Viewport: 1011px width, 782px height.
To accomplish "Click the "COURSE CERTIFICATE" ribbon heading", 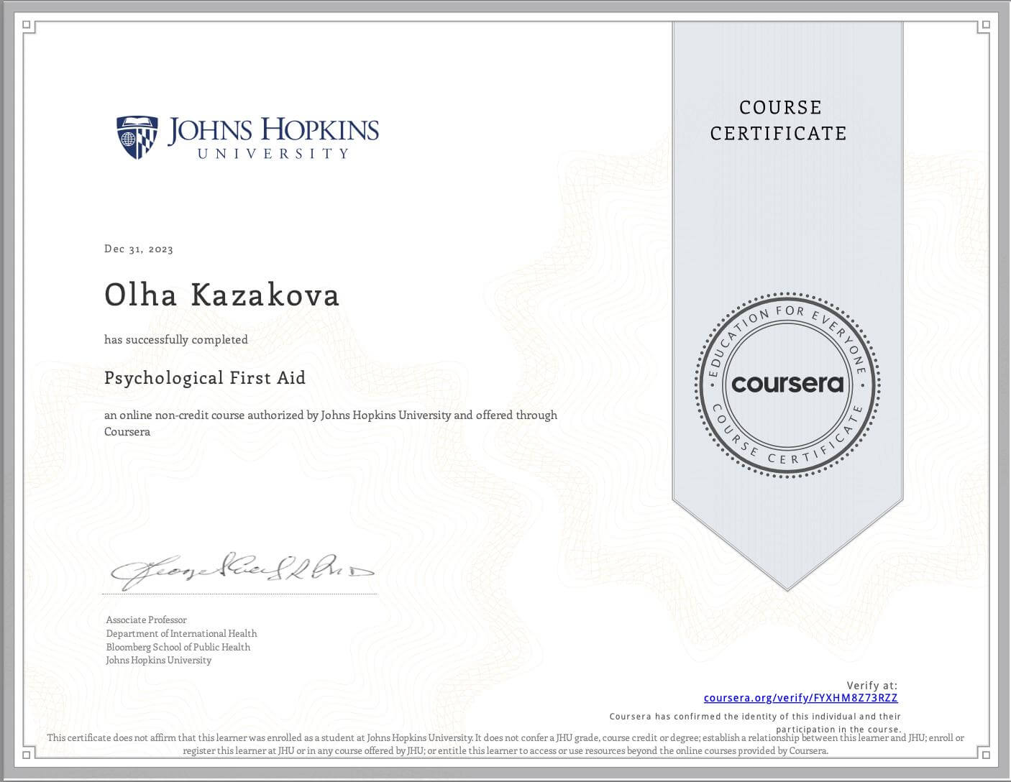I will pyautogui.click(x=779, y=120).
